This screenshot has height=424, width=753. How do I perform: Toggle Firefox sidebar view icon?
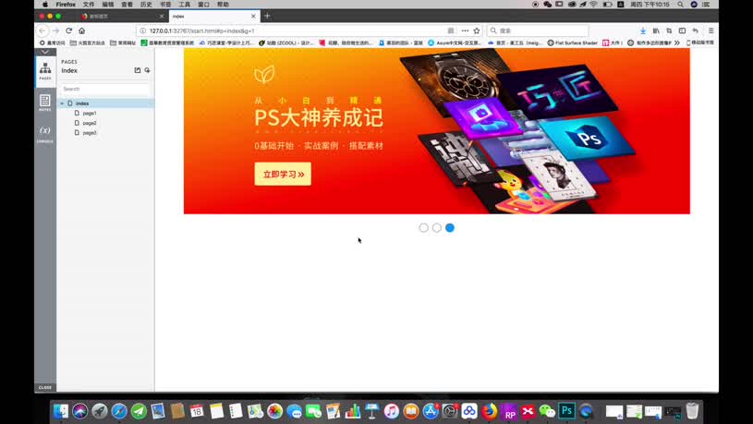pos(682,30)
